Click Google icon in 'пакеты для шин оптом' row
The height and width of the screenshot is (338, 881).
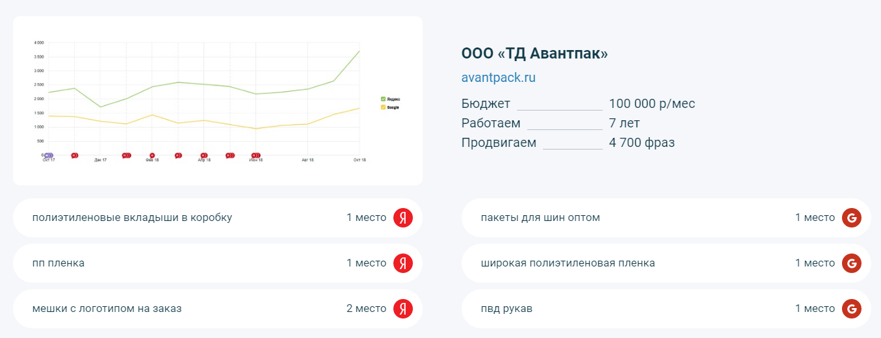pos(852,218)
